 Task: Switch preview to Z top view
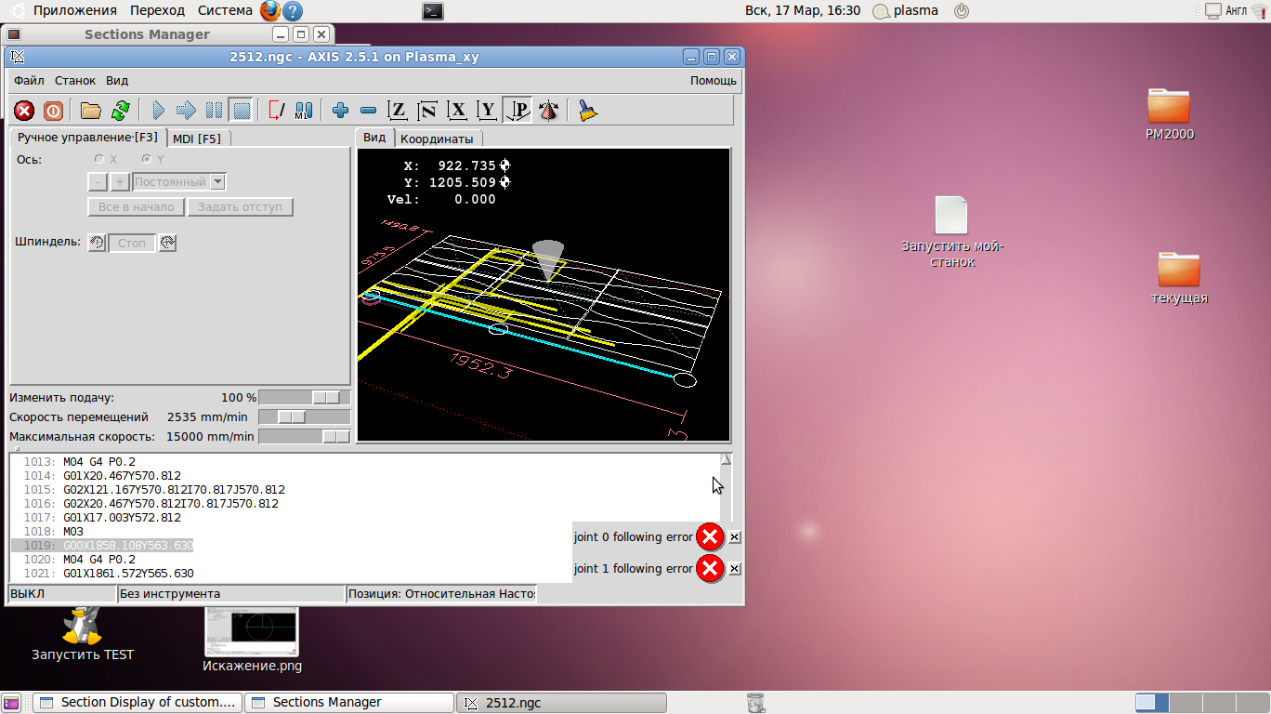[398, 112]
